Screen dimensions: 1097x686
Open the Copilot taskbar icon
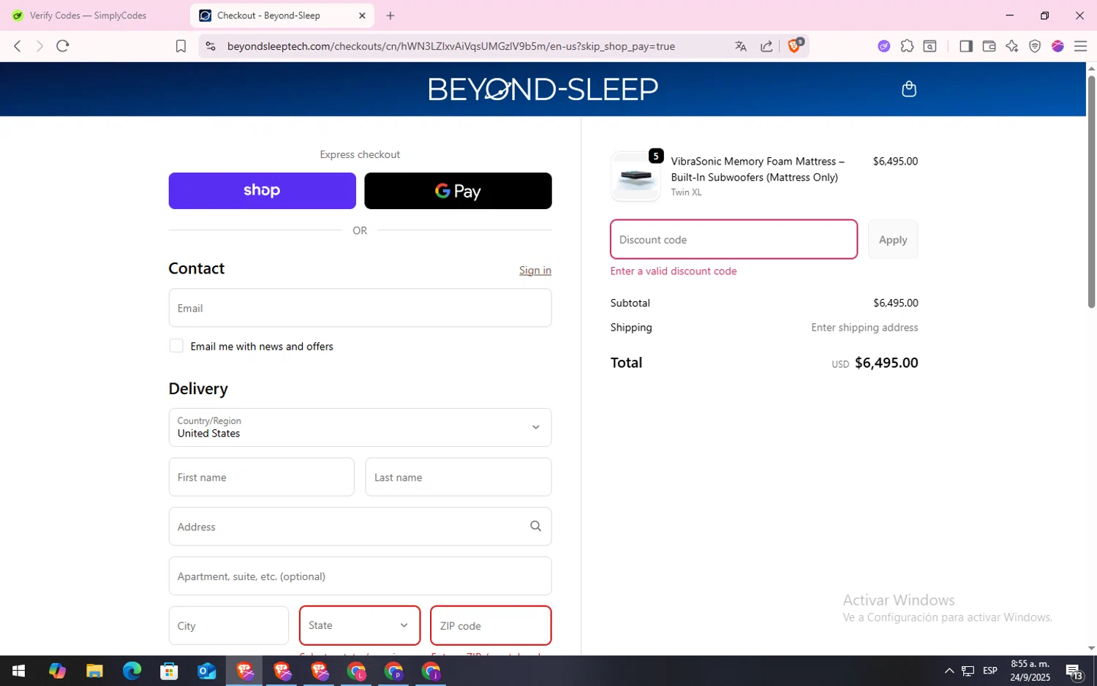57,671
